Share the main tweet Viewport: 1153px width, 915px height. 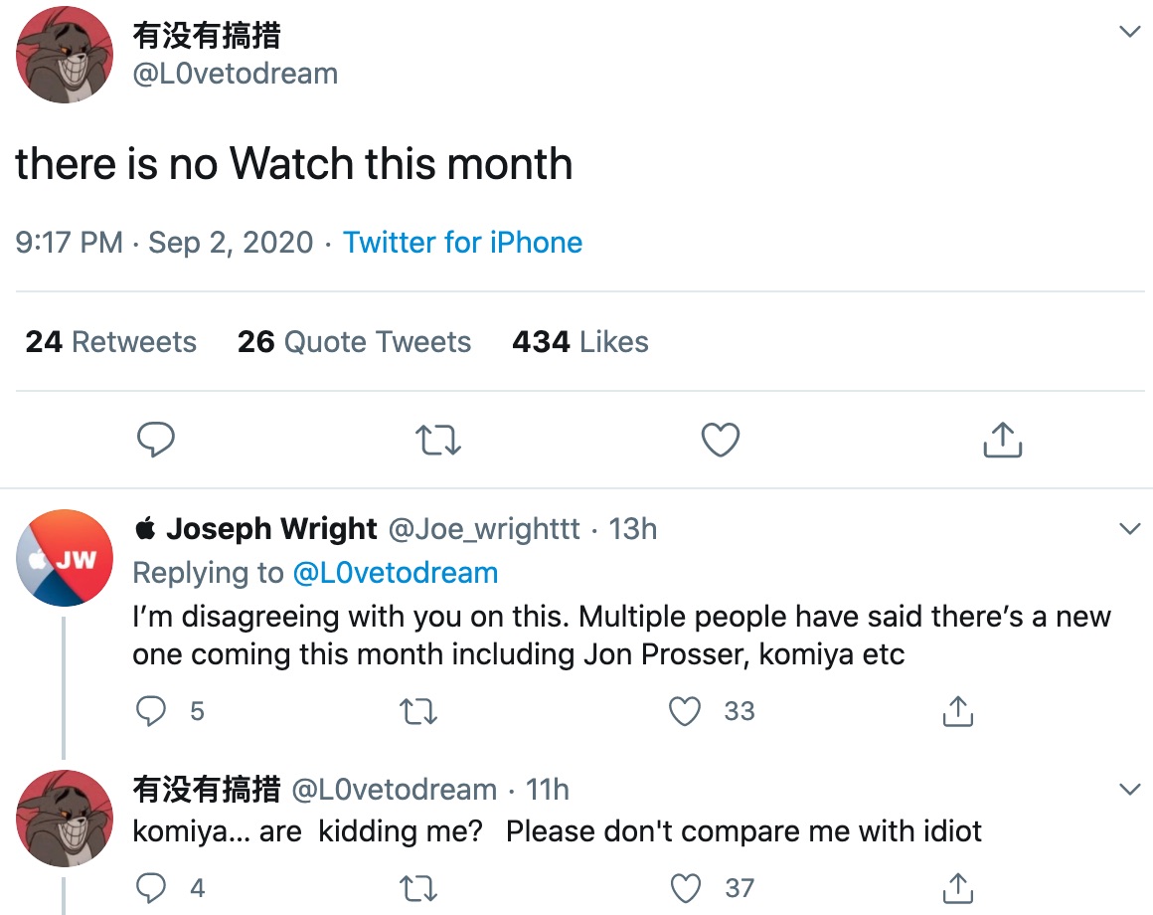click(1002, 440)
